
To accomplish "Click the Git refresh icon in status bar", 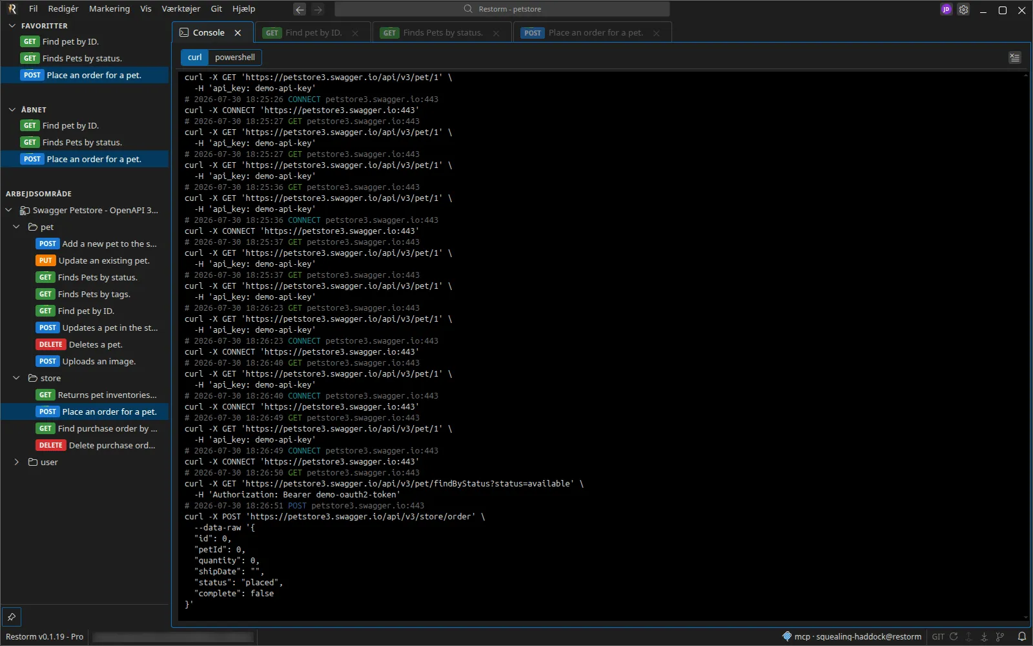I will point(954,636).
